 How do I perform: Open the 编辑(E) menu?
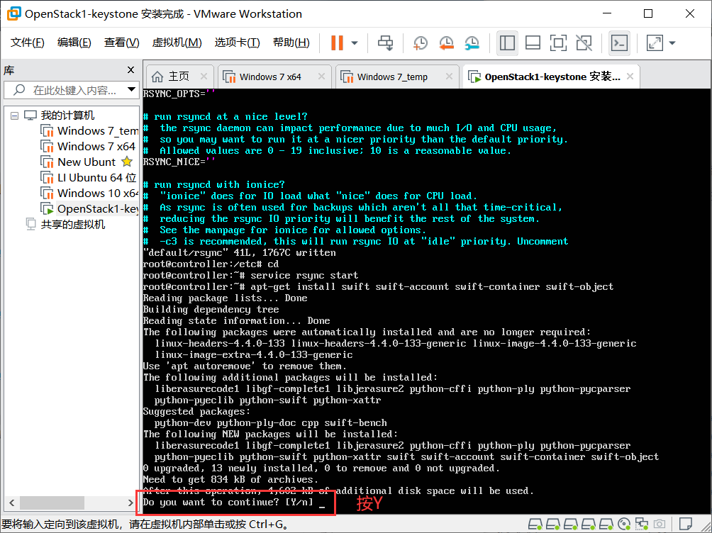[74, 43]
